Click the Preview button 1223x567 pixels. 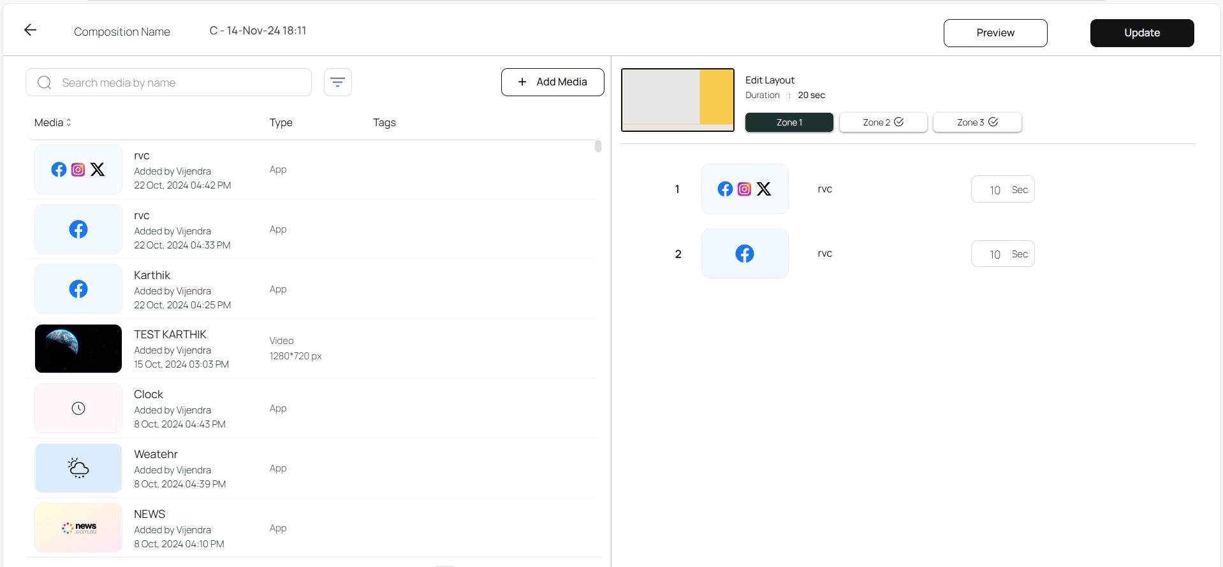coord(995,33)
